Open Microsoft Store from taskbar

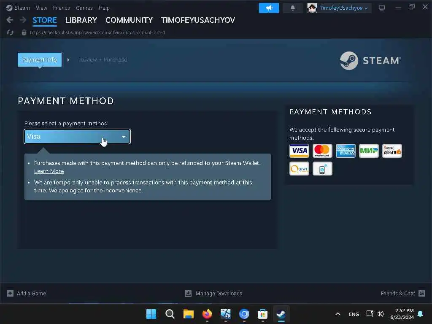pos(262,314)
